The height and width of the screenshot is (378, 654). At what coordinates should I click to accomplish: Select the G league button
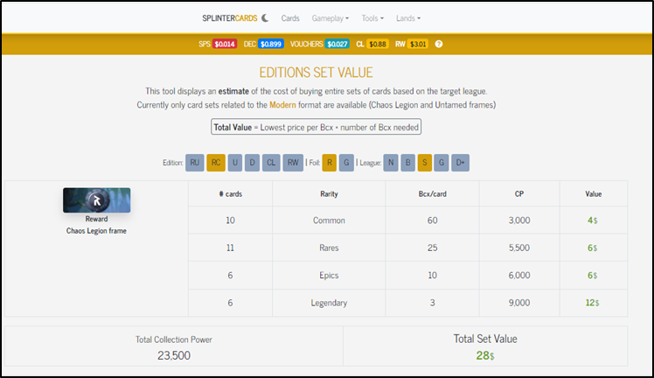point(442,162)
